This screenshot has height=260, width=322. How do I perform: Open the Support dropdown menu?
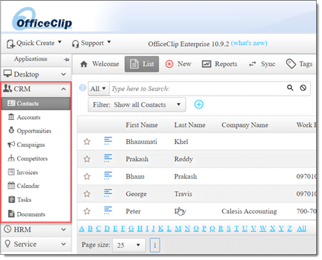click(x=91, y=43)
